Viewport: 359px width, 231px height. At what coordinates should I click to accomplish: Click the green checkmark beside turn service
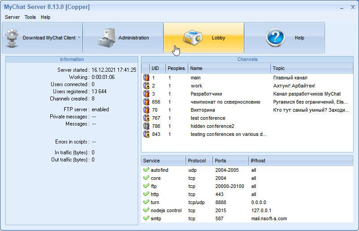coord(146,202)
